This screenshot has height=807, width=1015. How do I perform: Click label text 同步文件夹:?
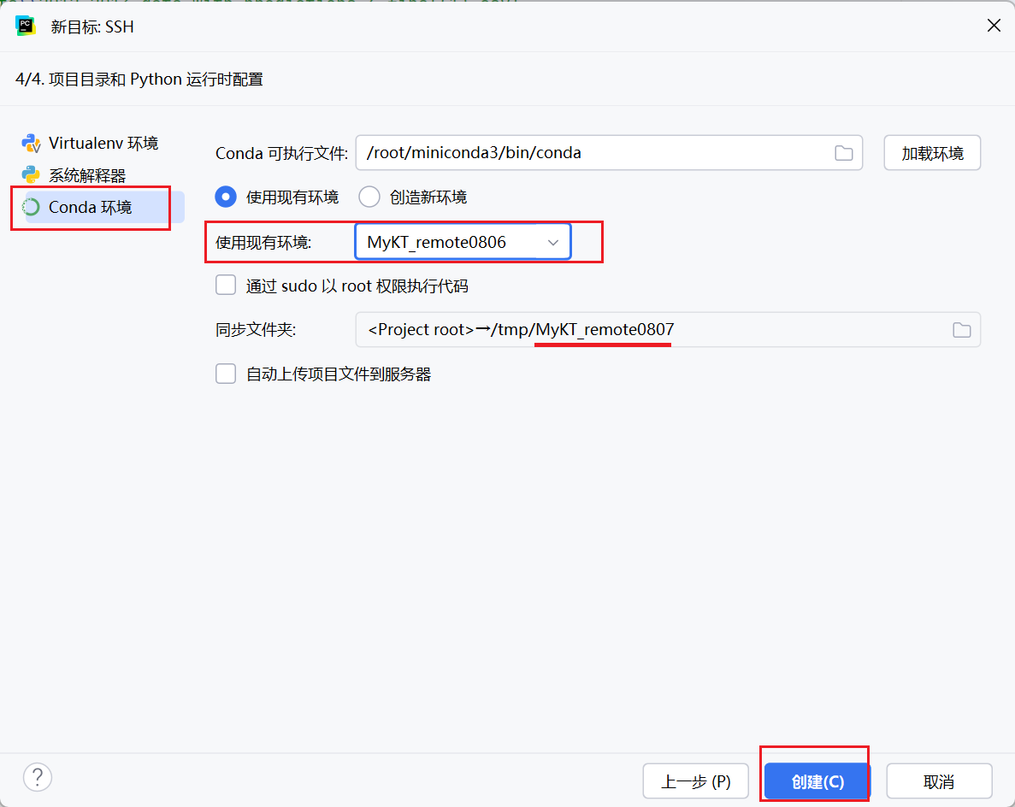255,330
